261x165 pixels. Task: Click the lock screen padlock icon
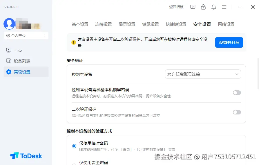click(203, 7)
